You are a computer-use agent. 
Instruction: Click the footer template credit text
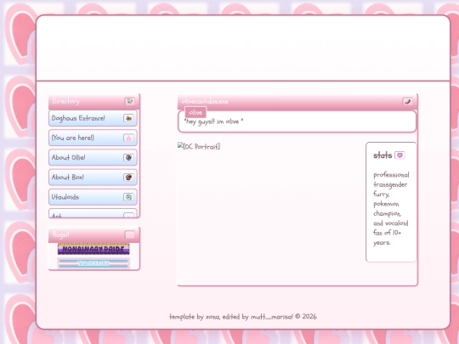tap(243, 317)
